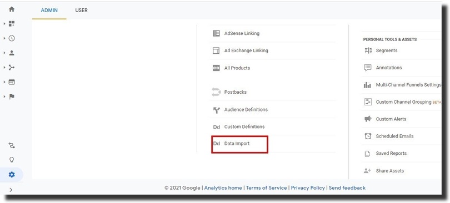Image resolution: width=450 pixels, height=203 pixels.
Task: Click the Segments icon
Action: click(368, 50)
